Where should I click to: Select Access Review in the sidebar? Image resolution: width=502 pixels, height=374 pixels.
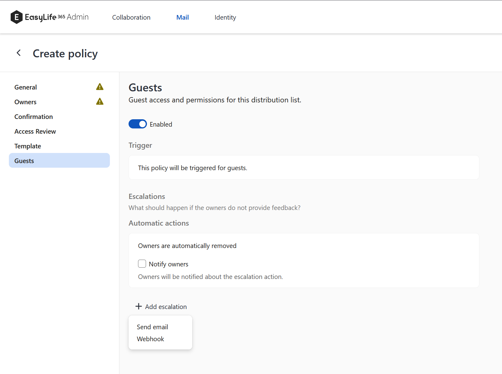coord(35,131)
